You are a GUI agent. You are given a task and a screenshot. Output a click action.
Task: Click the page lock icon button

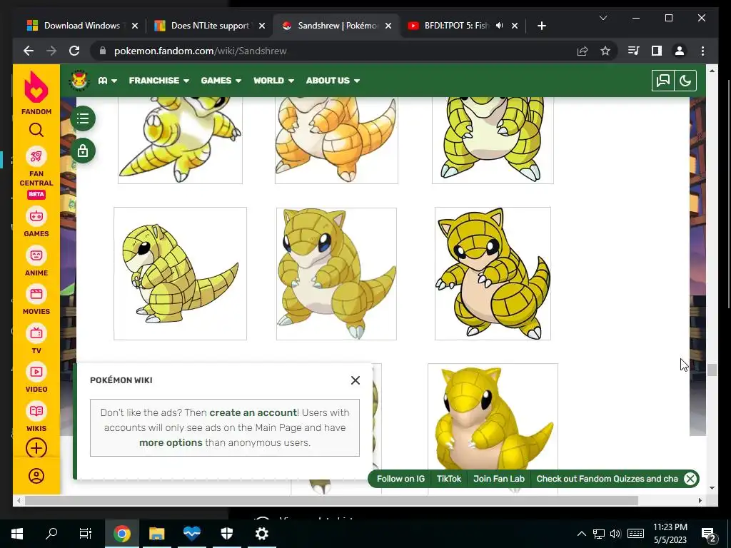pos(83,151)
